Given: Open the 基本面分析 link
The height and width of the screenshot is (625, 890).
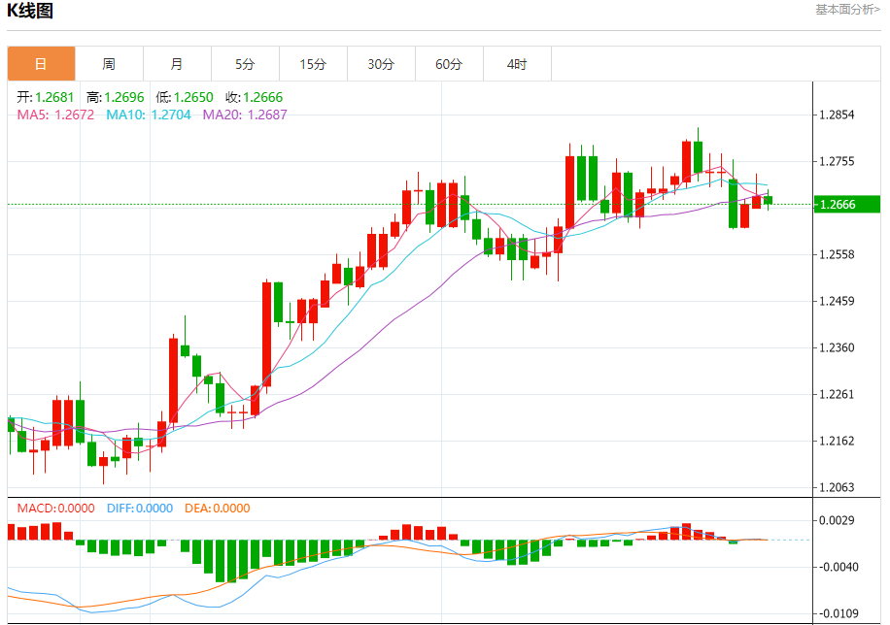Looking at the screenshot, I should pos(847,9).
